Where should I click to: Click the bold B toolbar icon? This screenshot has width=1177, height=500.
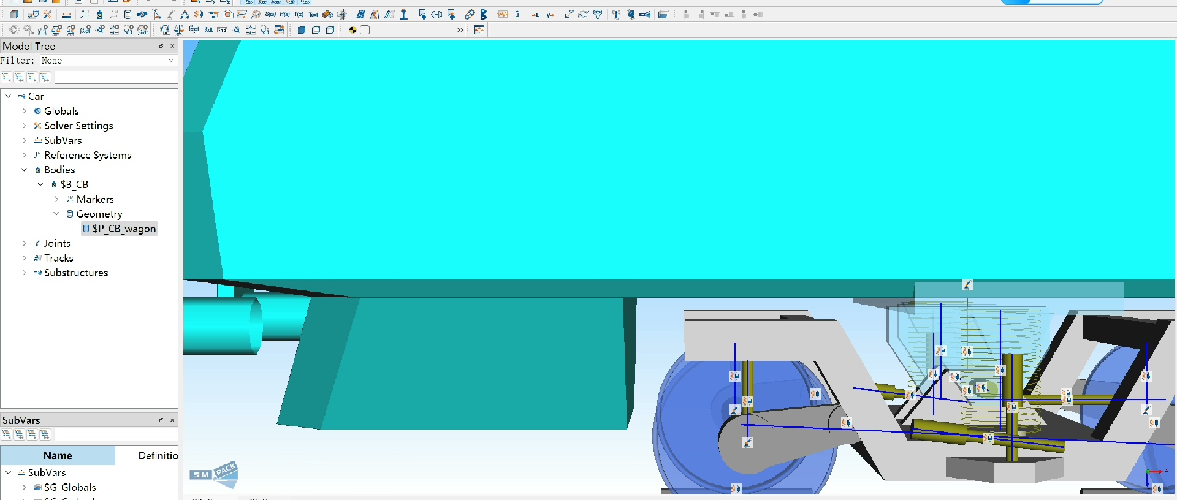tap(484, 14)
